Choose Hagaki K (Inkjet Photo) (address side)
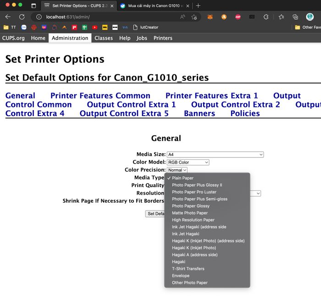Image resolution: width=321 pixels, height=300 pixels. click(x=207, y=241)
